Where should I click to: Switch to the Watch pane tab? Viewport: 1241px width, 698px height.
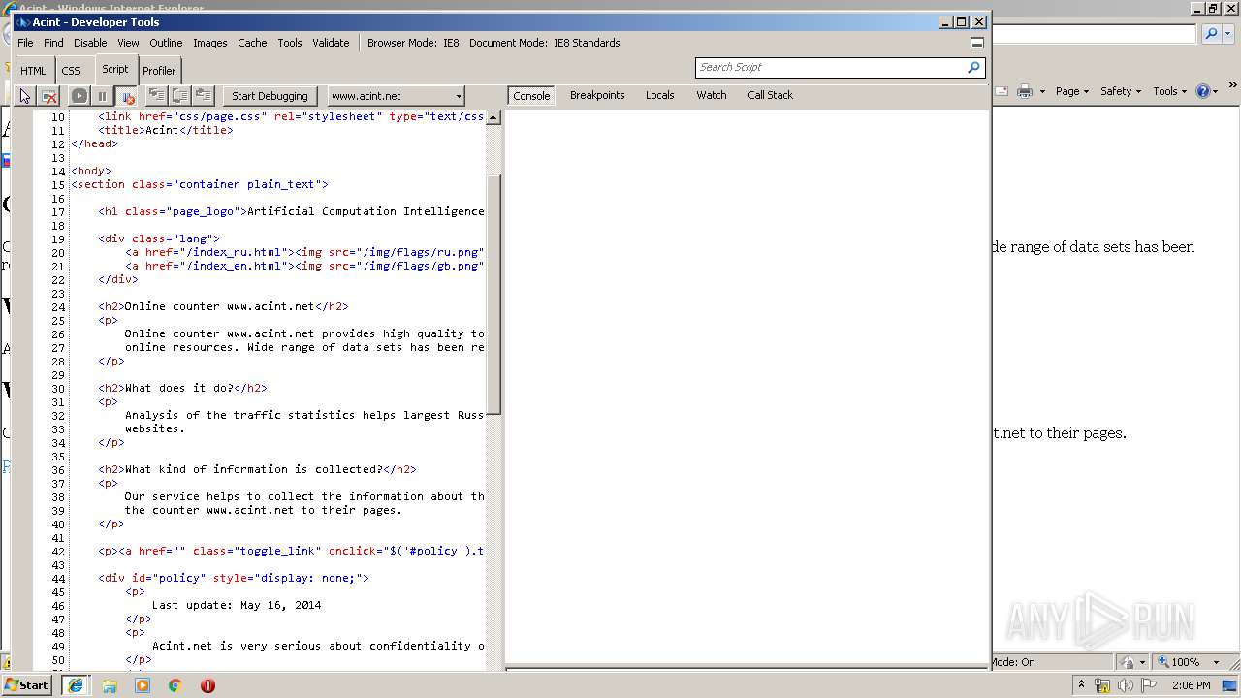(712, 95)
